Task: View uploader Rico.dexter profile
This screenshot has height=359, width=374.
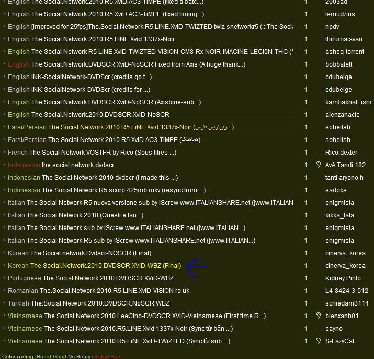Action: 342,153
